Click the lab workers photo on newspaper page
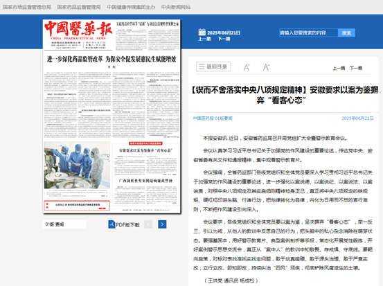383x286 pixels. coord(77,166)
